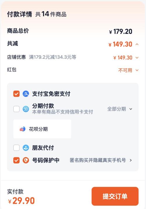Collapse the 共减 discount chevron
The width and height of the screenshot is (146, 209).
pyautogui.click(x=137, y=44)
